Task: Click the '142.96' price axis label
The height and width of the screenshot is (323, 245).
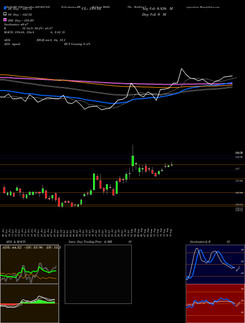Action: (x=239, y=157)
